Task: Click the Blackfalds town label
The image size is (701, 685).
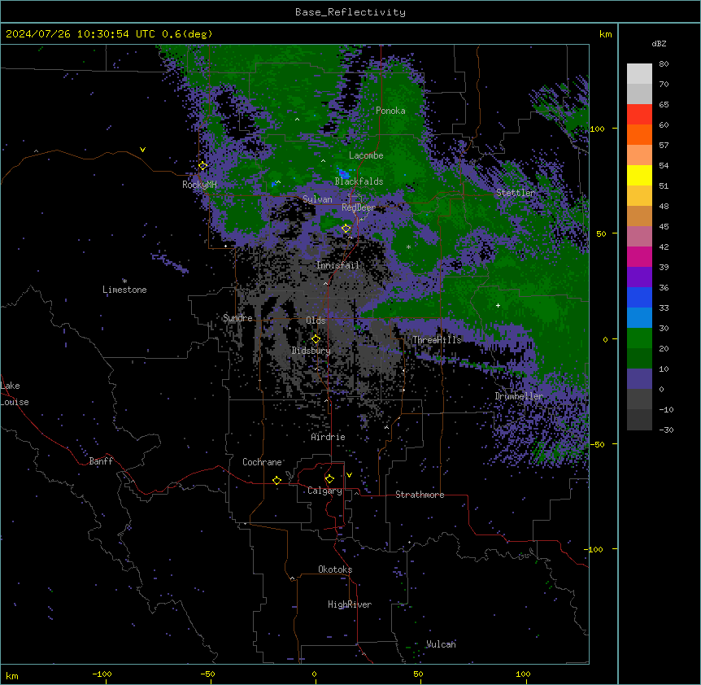Action: (x=359, y=181)
